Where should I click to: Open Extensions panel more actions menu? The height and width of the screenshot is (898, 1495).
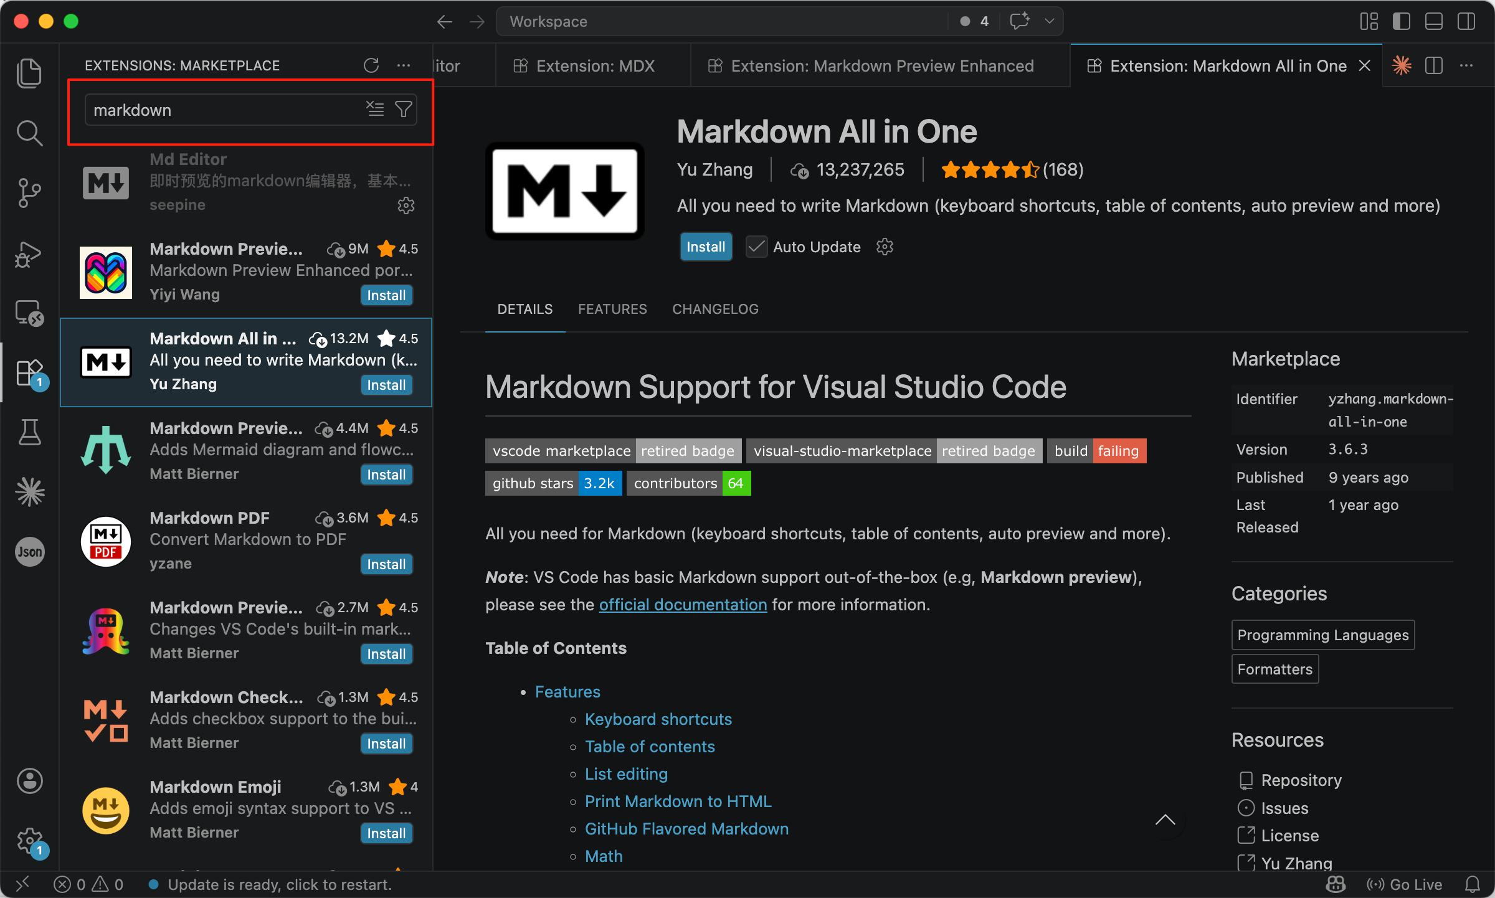pyautogui.click(x=404, y=65)
